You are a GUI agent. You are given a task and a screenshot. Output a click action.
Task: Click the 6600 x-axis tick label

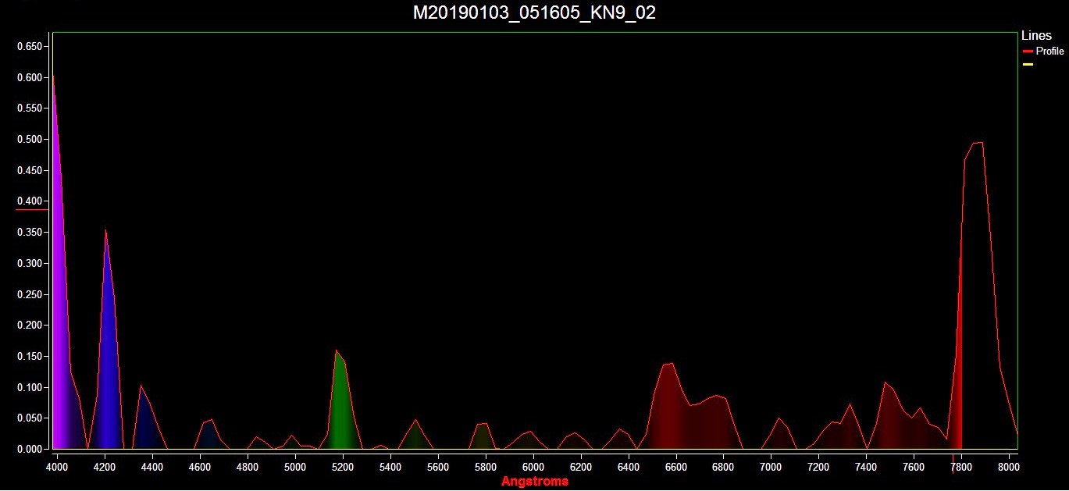click(x=676, y=467)
